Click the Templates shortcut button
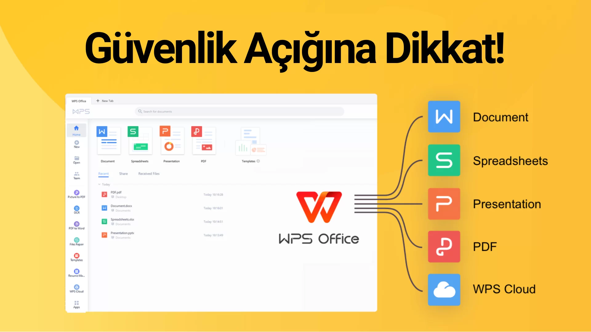The width and height of the screenshot is (591, 332). pos(249,144)
